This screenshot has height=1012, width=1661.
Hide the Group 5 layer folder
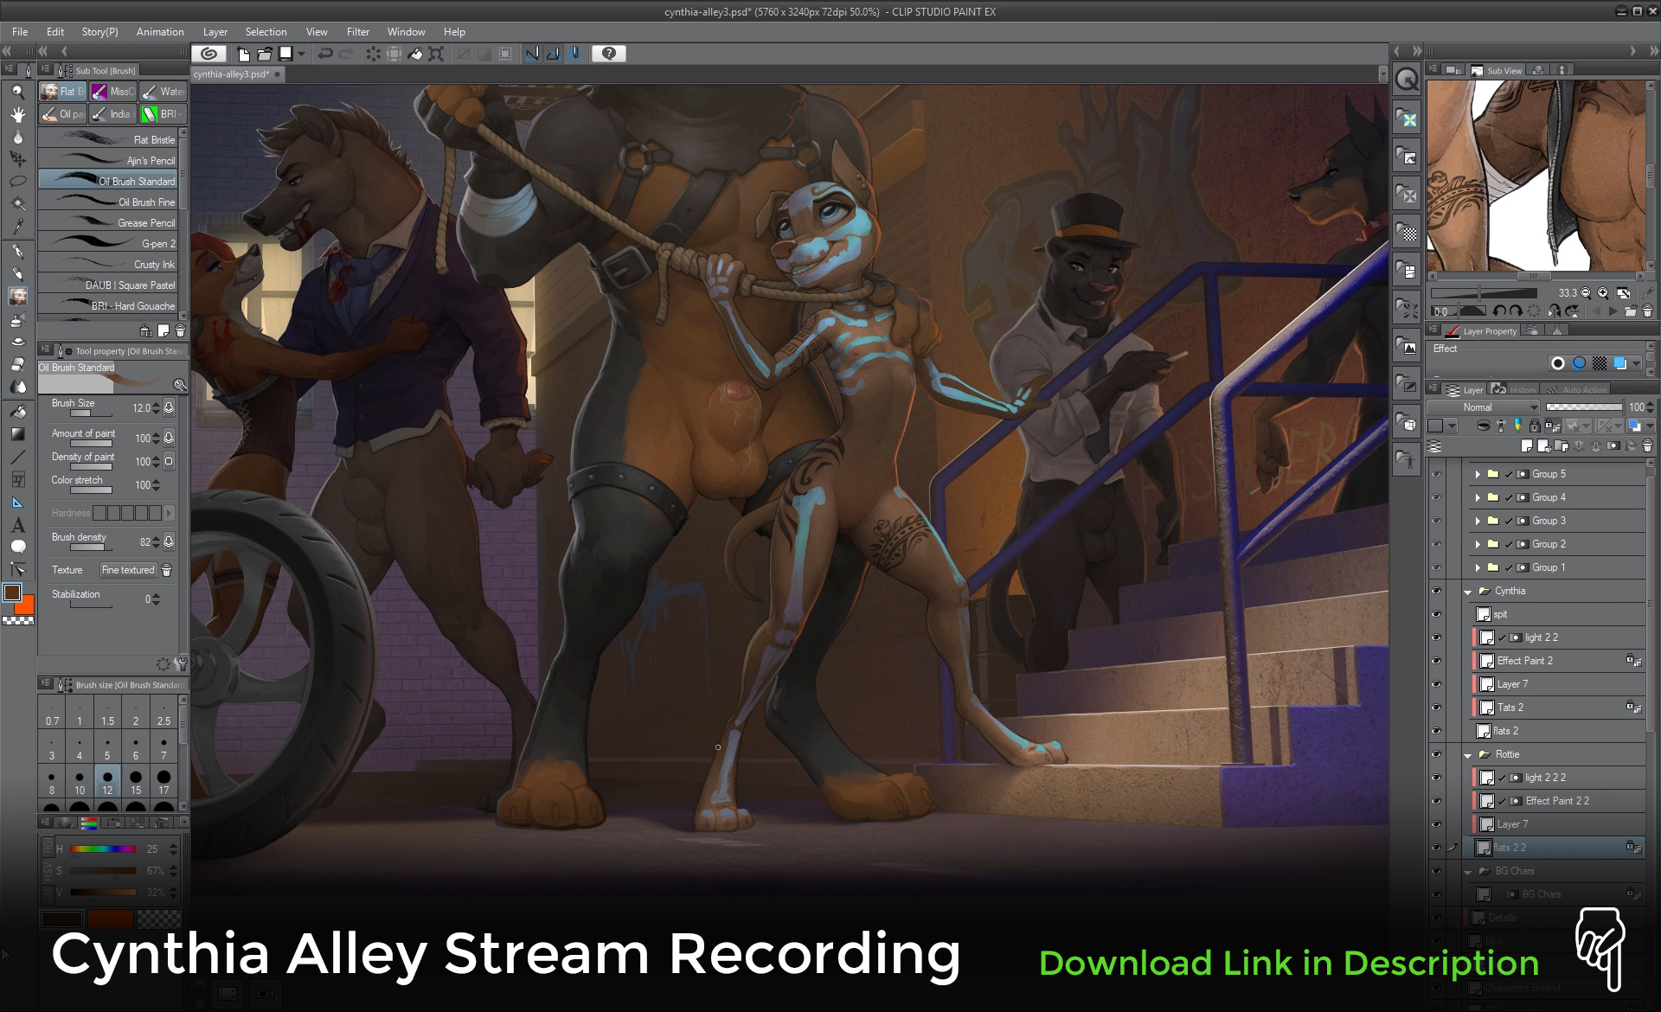pos(1436,474)
